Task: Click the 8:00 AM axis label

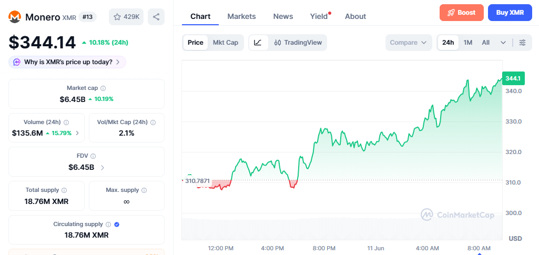Action: 479,248
